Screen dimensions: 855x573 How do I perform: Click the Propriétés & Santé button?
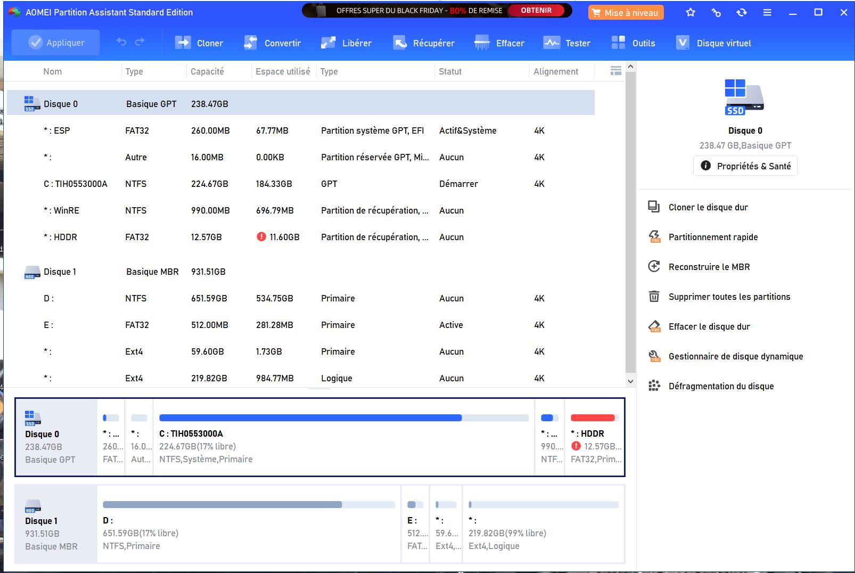pyautogui.click(x=745, y=166)
